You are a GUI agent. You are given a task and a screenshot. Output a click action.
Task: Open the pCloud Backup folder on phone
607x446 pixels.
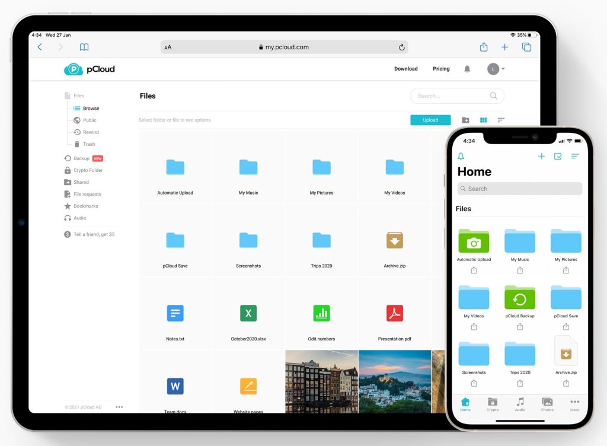(520, 298)
